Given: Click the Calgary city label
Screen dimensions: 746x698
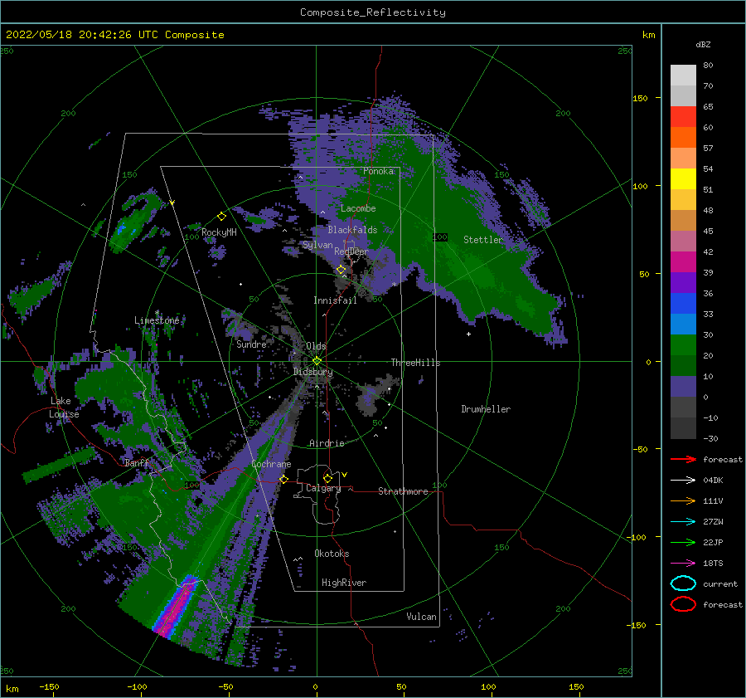Looking at the screenshot, I should [x=323, y=488].
